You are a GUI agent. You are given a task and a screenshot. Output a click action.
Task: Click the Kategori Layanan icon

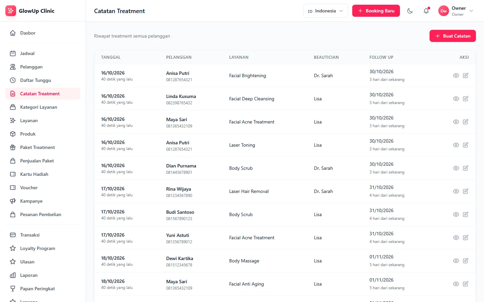coord(13,107)
